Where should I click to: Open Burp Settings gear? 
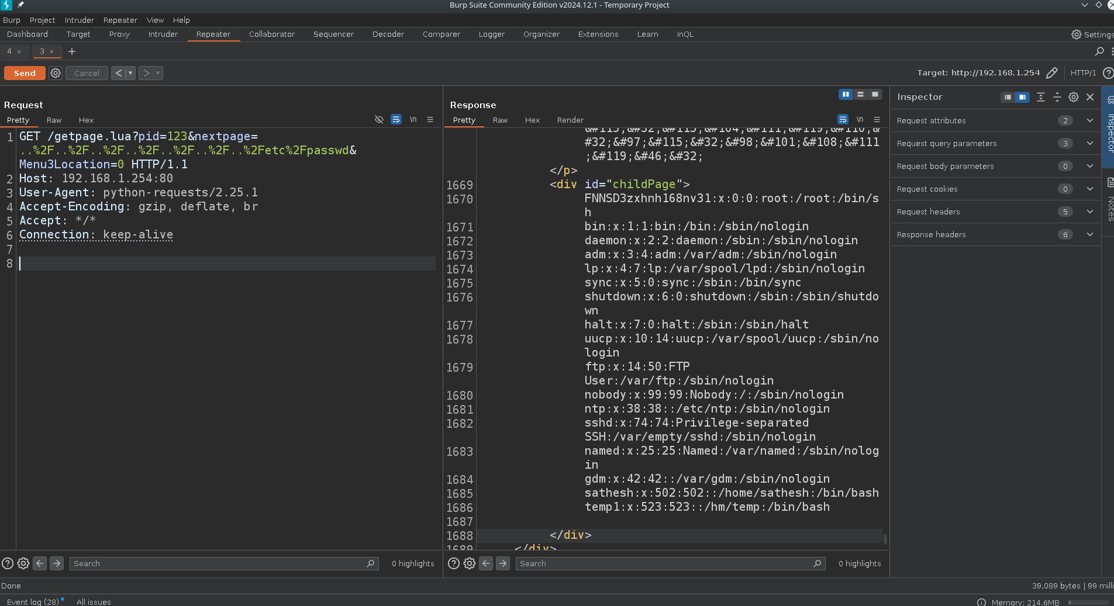[1092, 34]
